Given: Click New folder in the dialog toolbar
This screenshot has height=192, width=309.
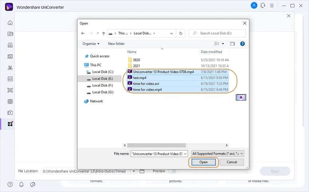Looking at the screenshot, I should point(116,44).
